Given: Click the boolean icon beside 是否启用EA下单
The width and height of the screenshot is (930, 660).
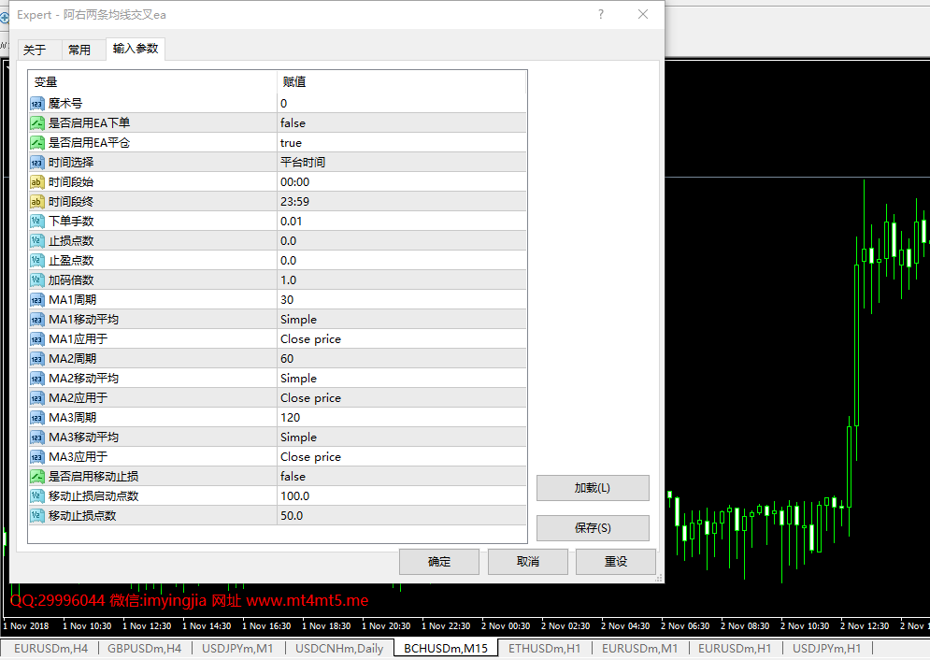Looking at the screenshot, I should [x=36, y=123].
